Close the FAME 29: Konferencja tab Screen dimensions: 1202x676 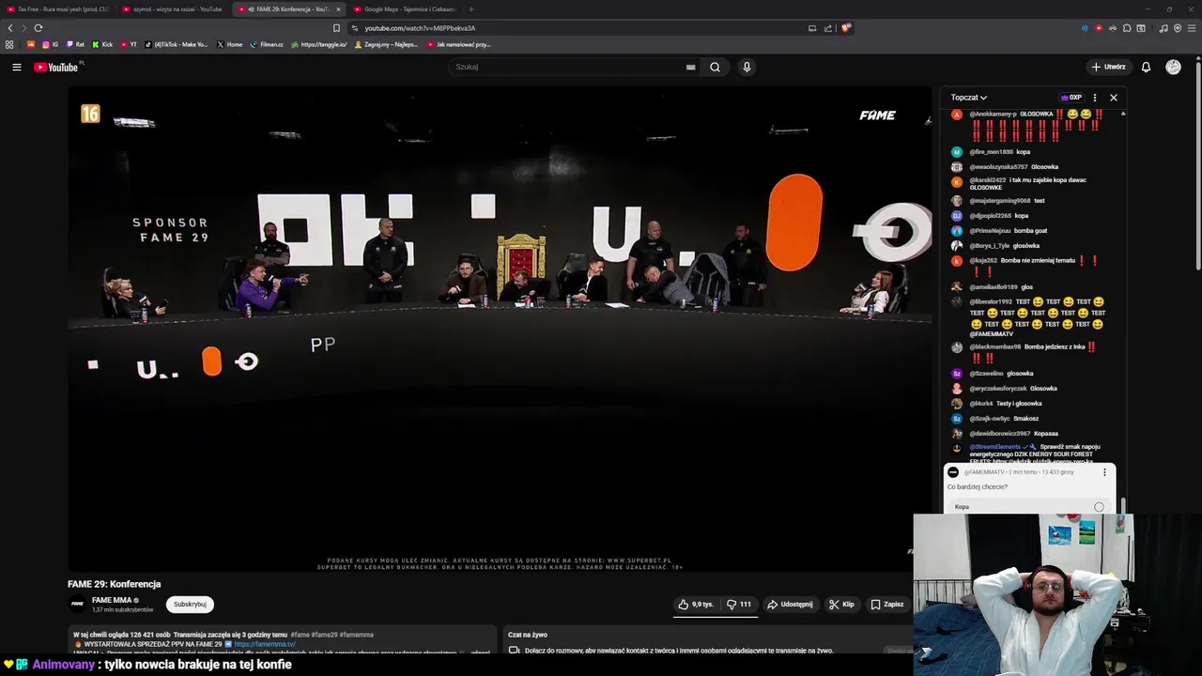(x=338, y=9)
